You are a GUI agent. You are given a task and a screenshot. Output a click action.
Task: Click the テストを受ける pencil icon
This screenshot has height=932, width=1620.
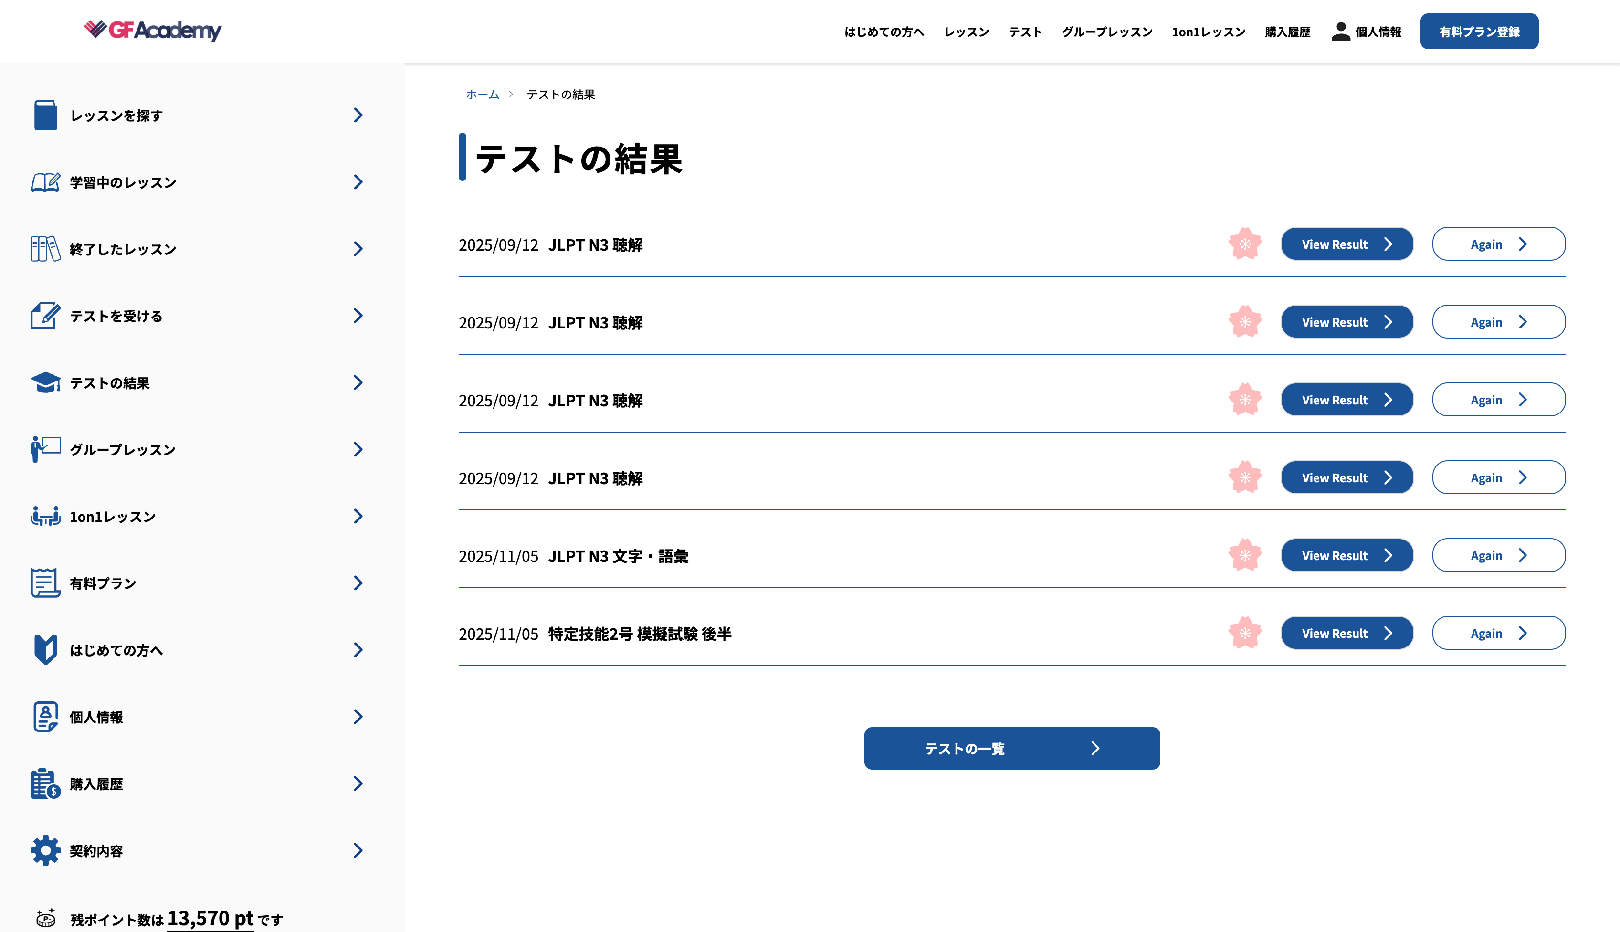[x=45, y=315]
